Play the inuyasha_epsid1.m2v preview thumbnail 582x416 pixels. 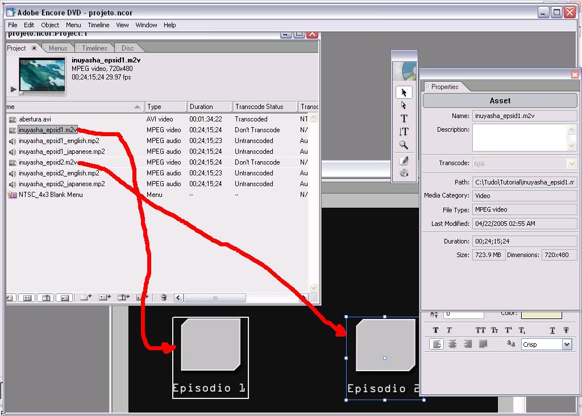[14, 89]
